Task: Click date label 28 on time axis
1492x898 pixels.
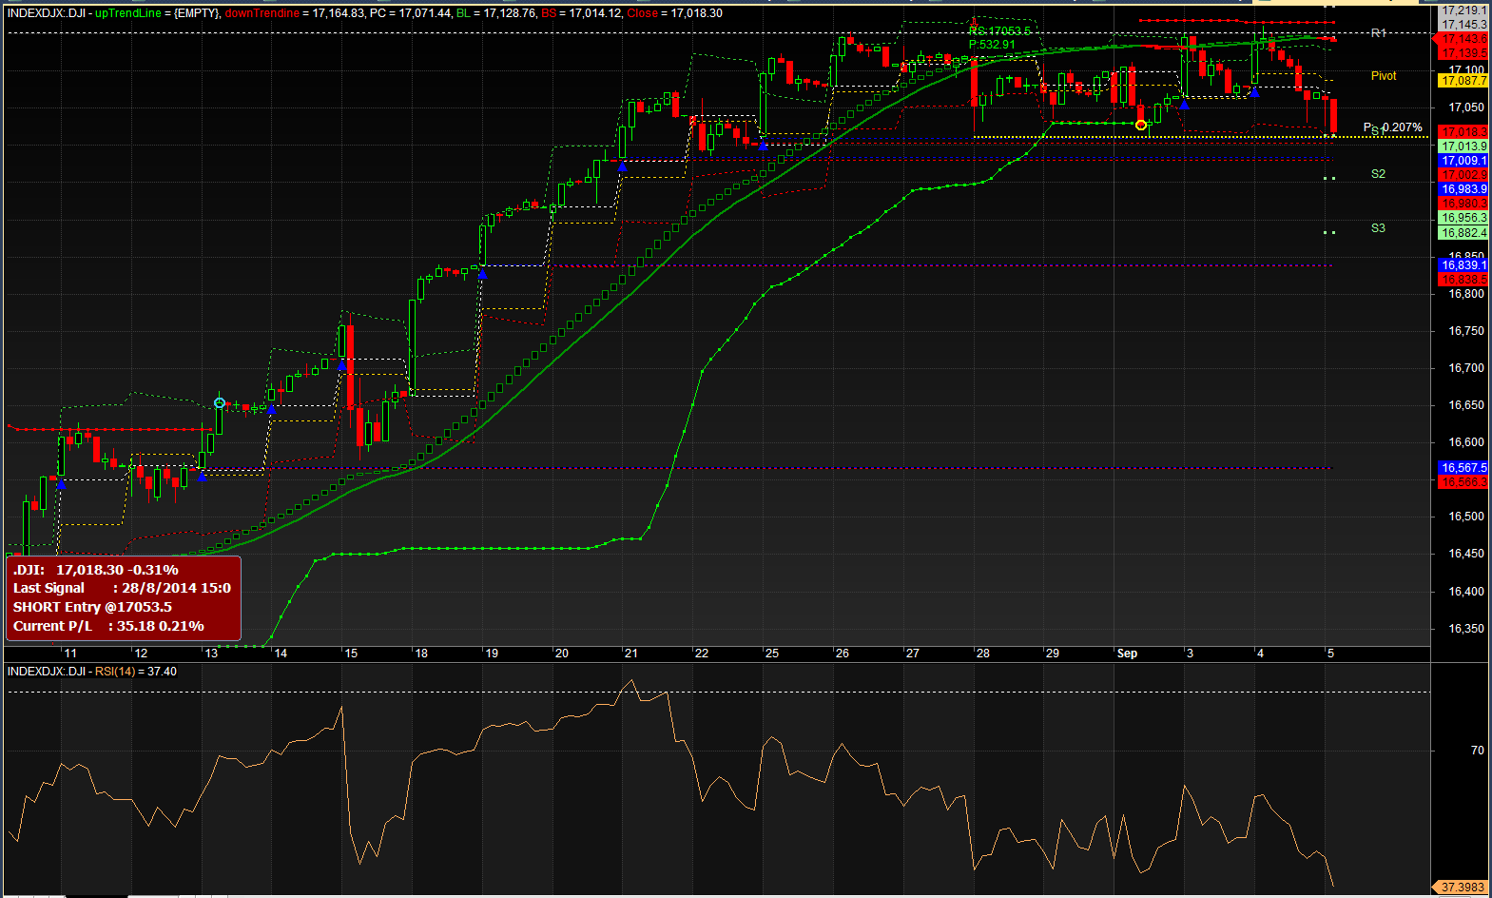Action: click(x=983, y=654)
